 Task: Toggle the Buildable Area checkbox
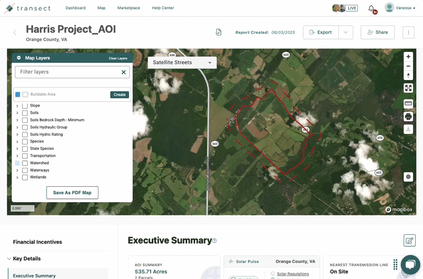pos(25,95)
